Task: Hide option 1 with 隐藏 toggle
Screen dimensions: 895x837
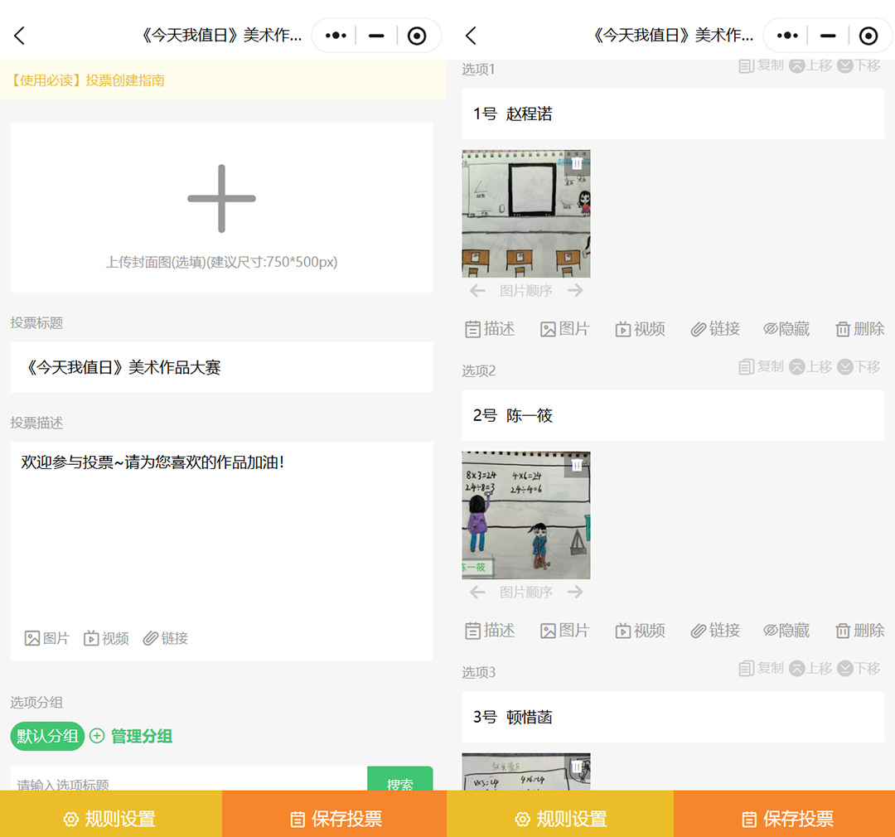Action: (786, 329)
